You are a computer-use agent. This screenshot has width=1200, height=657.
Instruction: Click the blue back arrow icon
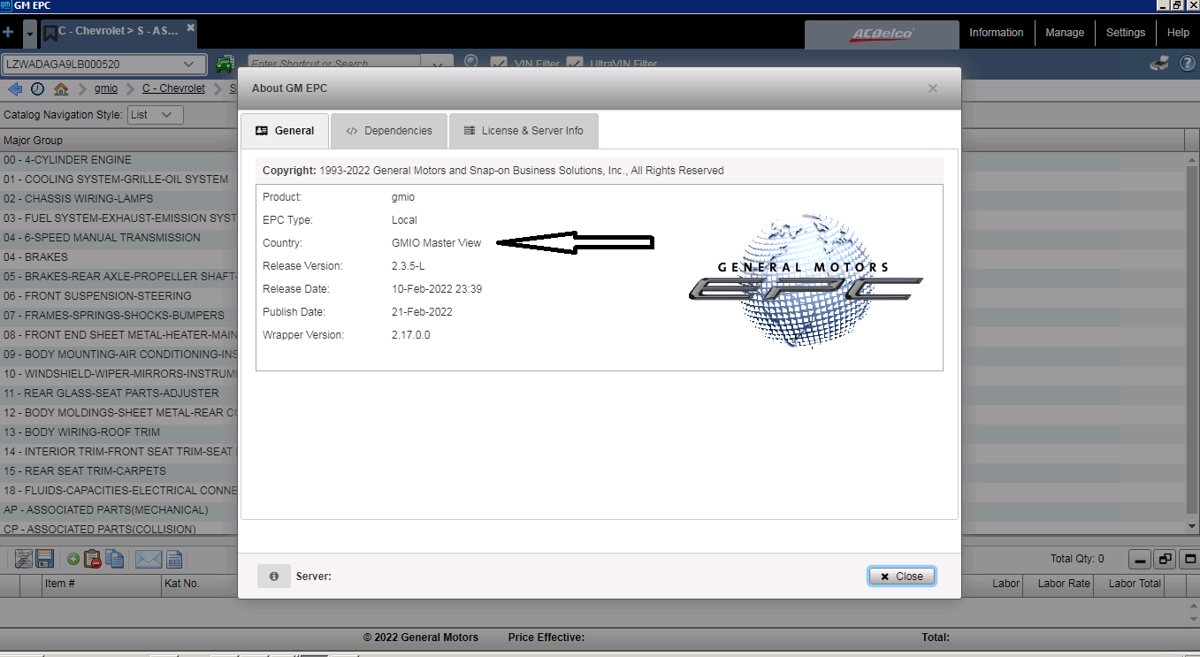(x=15, y=89)
